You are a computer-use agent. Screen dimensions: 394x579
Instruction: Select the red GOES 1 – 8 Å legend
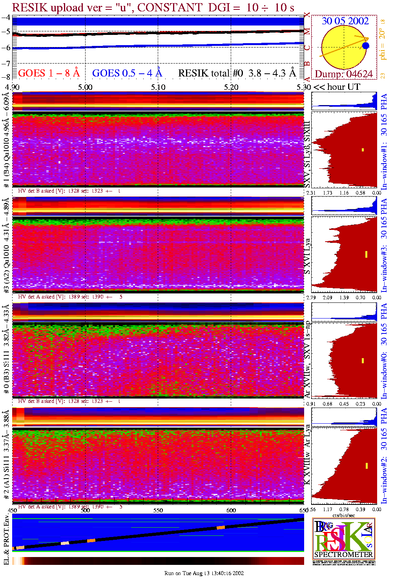click(x=49, y=73)
